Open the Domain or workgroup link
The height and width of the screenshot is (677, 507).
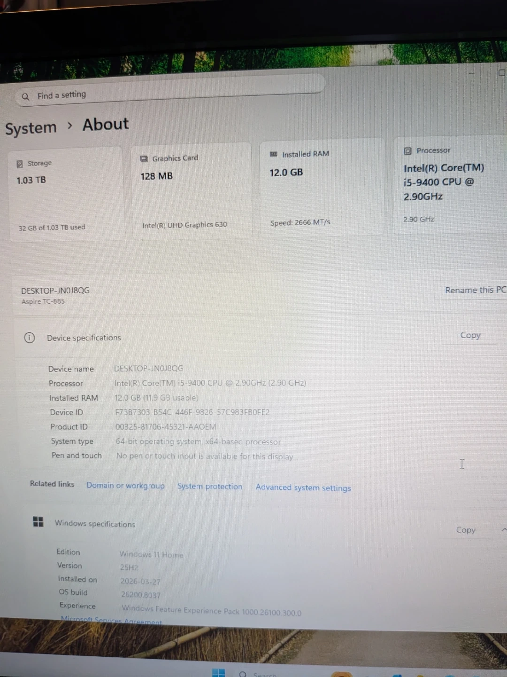(125, 485)
